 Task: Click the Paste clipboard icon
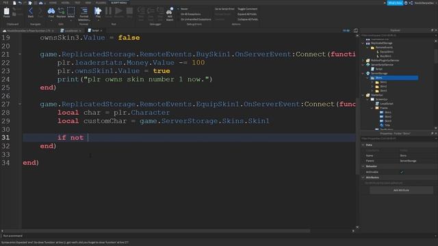click(6, 12)
